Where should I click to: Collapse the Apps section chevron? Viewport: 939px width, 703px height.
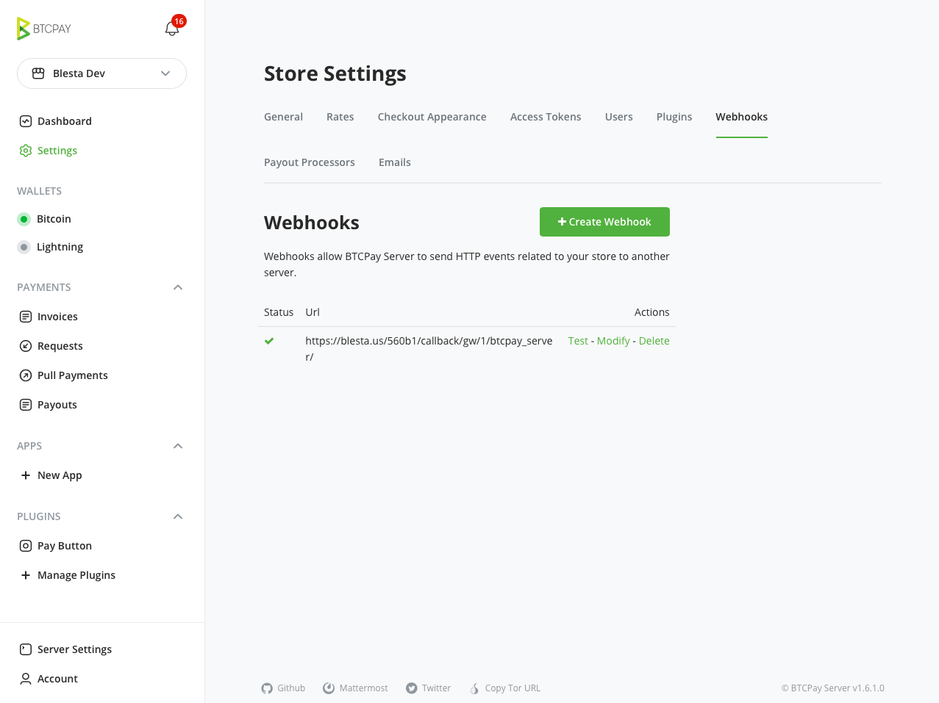point(178,446)
